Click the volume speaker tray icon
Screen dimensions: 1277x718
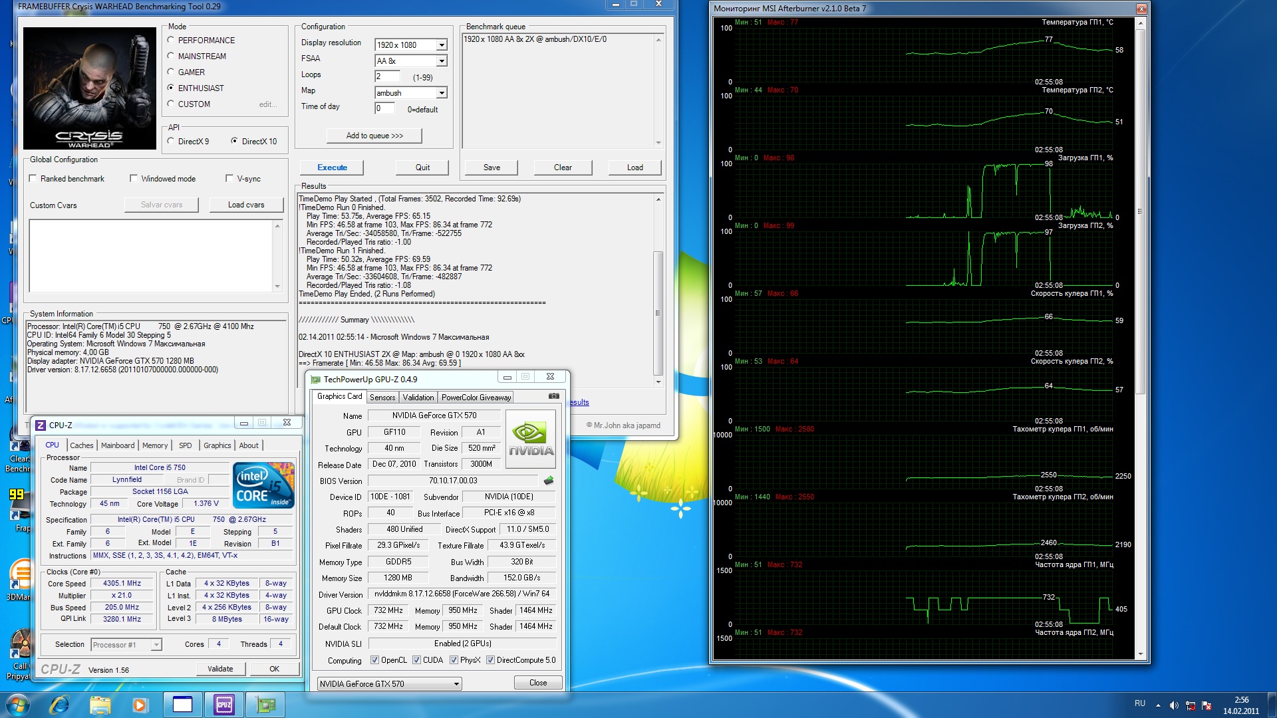1174,705
